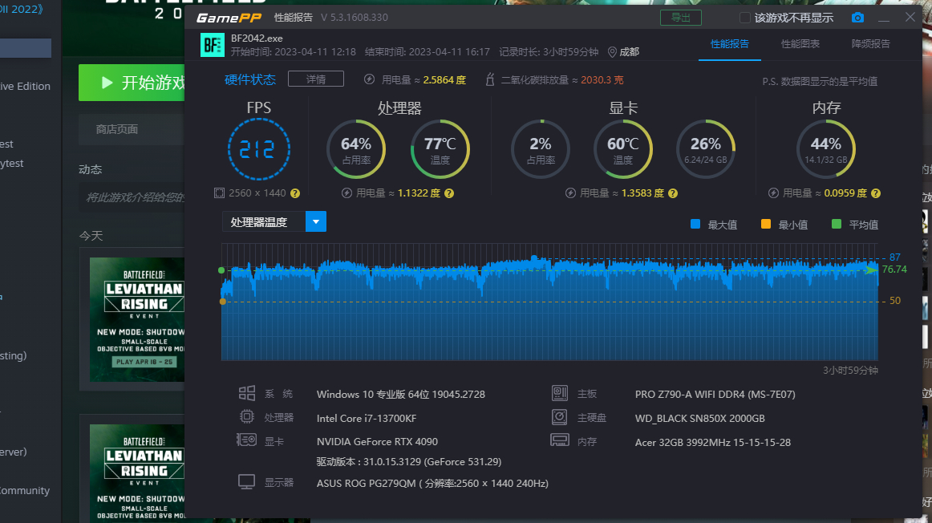This screenshot has width=932, height=523.
Task: Click the resolution icon beside 2560 x 1440
Action: coord(219,193)
